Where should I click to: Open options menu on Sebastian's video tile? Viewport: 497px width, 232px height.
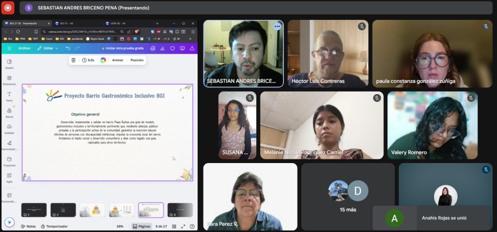pos(277,27)
